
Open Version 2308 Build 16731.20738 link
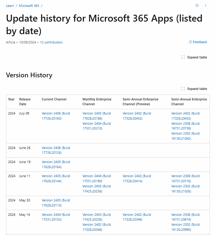pyautogui.click(x=186, y=126)
